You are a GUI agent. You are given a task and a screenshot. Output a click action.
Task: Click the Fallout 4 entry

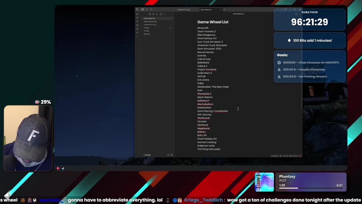click(x=202, y=66)
